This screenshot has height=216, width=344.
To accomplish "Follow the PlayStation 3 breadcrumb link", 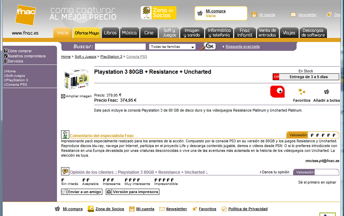I will click(x=111, y=56).
